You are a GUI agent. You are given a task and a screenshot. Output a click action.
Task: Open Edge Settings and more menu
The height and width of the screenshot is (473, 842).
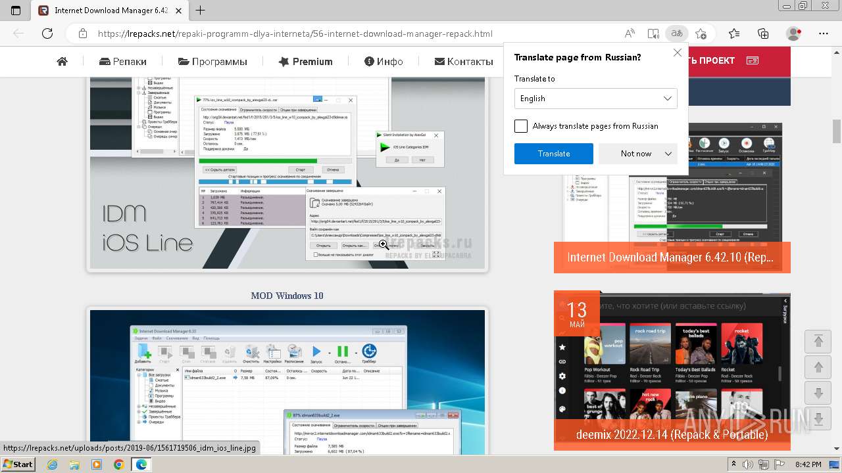click(x=824, y=34)
